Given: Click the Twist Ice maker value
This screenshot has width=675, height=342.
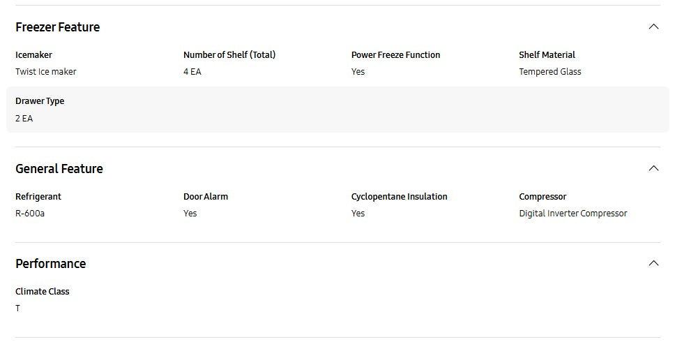Looking at the screenshot, I should coord(45,72).
